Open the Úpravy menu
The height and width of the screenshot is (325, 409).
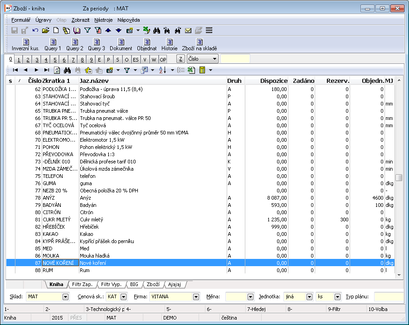(43, 20)
